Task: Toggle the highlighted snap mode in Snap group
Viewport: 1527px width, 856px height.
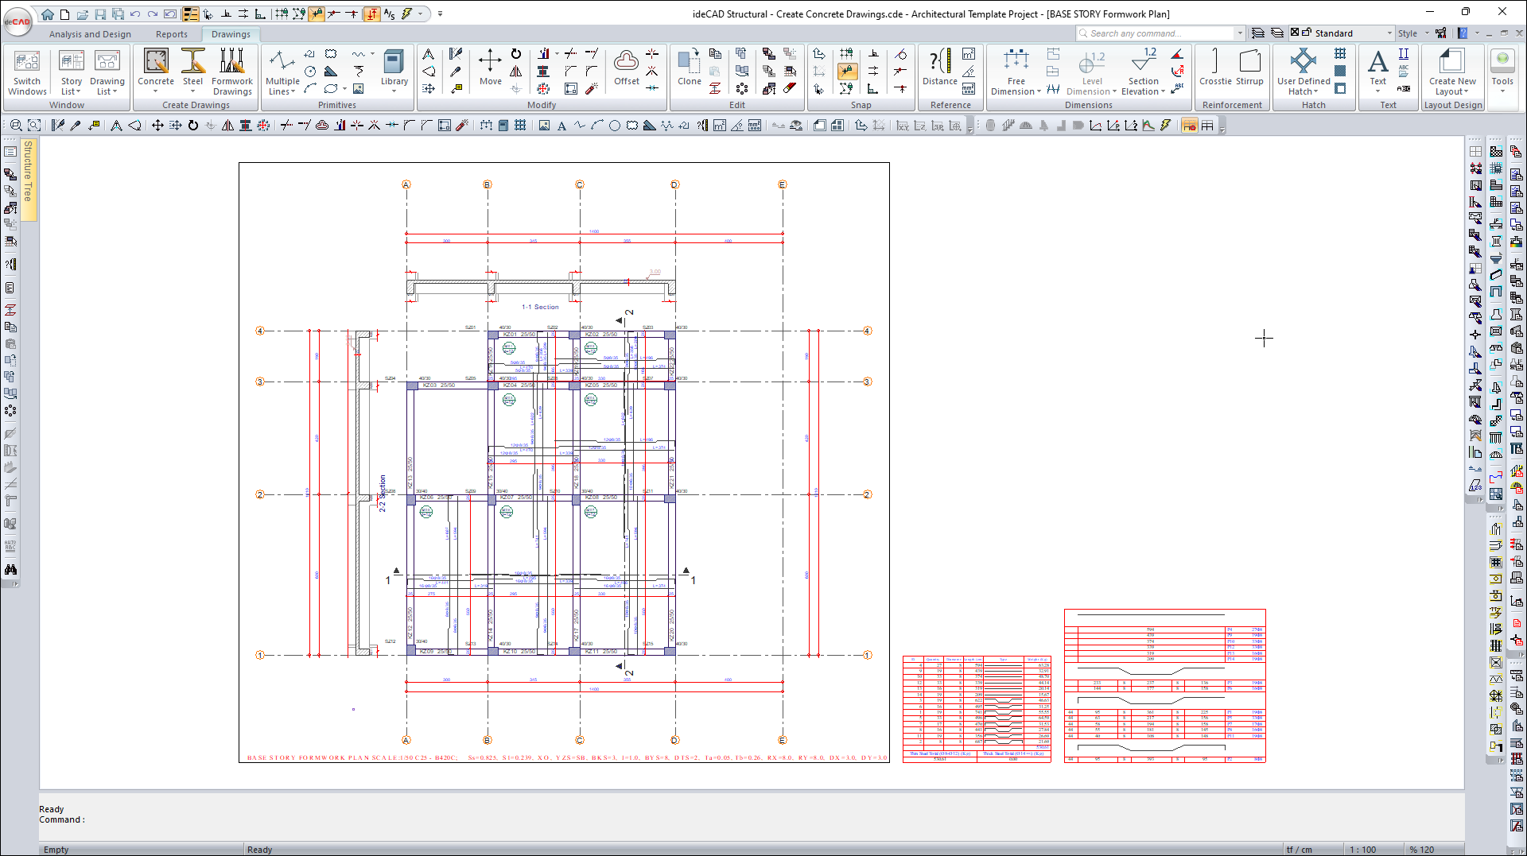Action: click(x=847, y=72)
